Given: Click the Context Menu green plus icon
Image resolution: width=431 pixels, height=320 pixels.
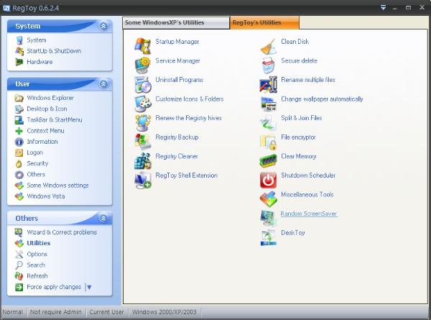Looking at the screenshot, I should [19, 131].
